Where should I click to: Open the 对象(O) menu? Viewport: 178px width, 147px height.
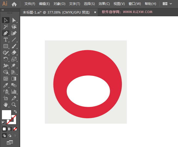59,4
